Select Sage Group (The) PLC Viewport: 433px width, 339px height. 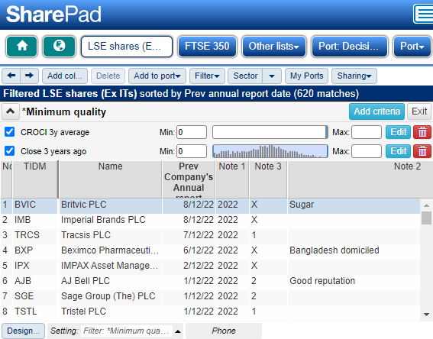click(108, 296)
